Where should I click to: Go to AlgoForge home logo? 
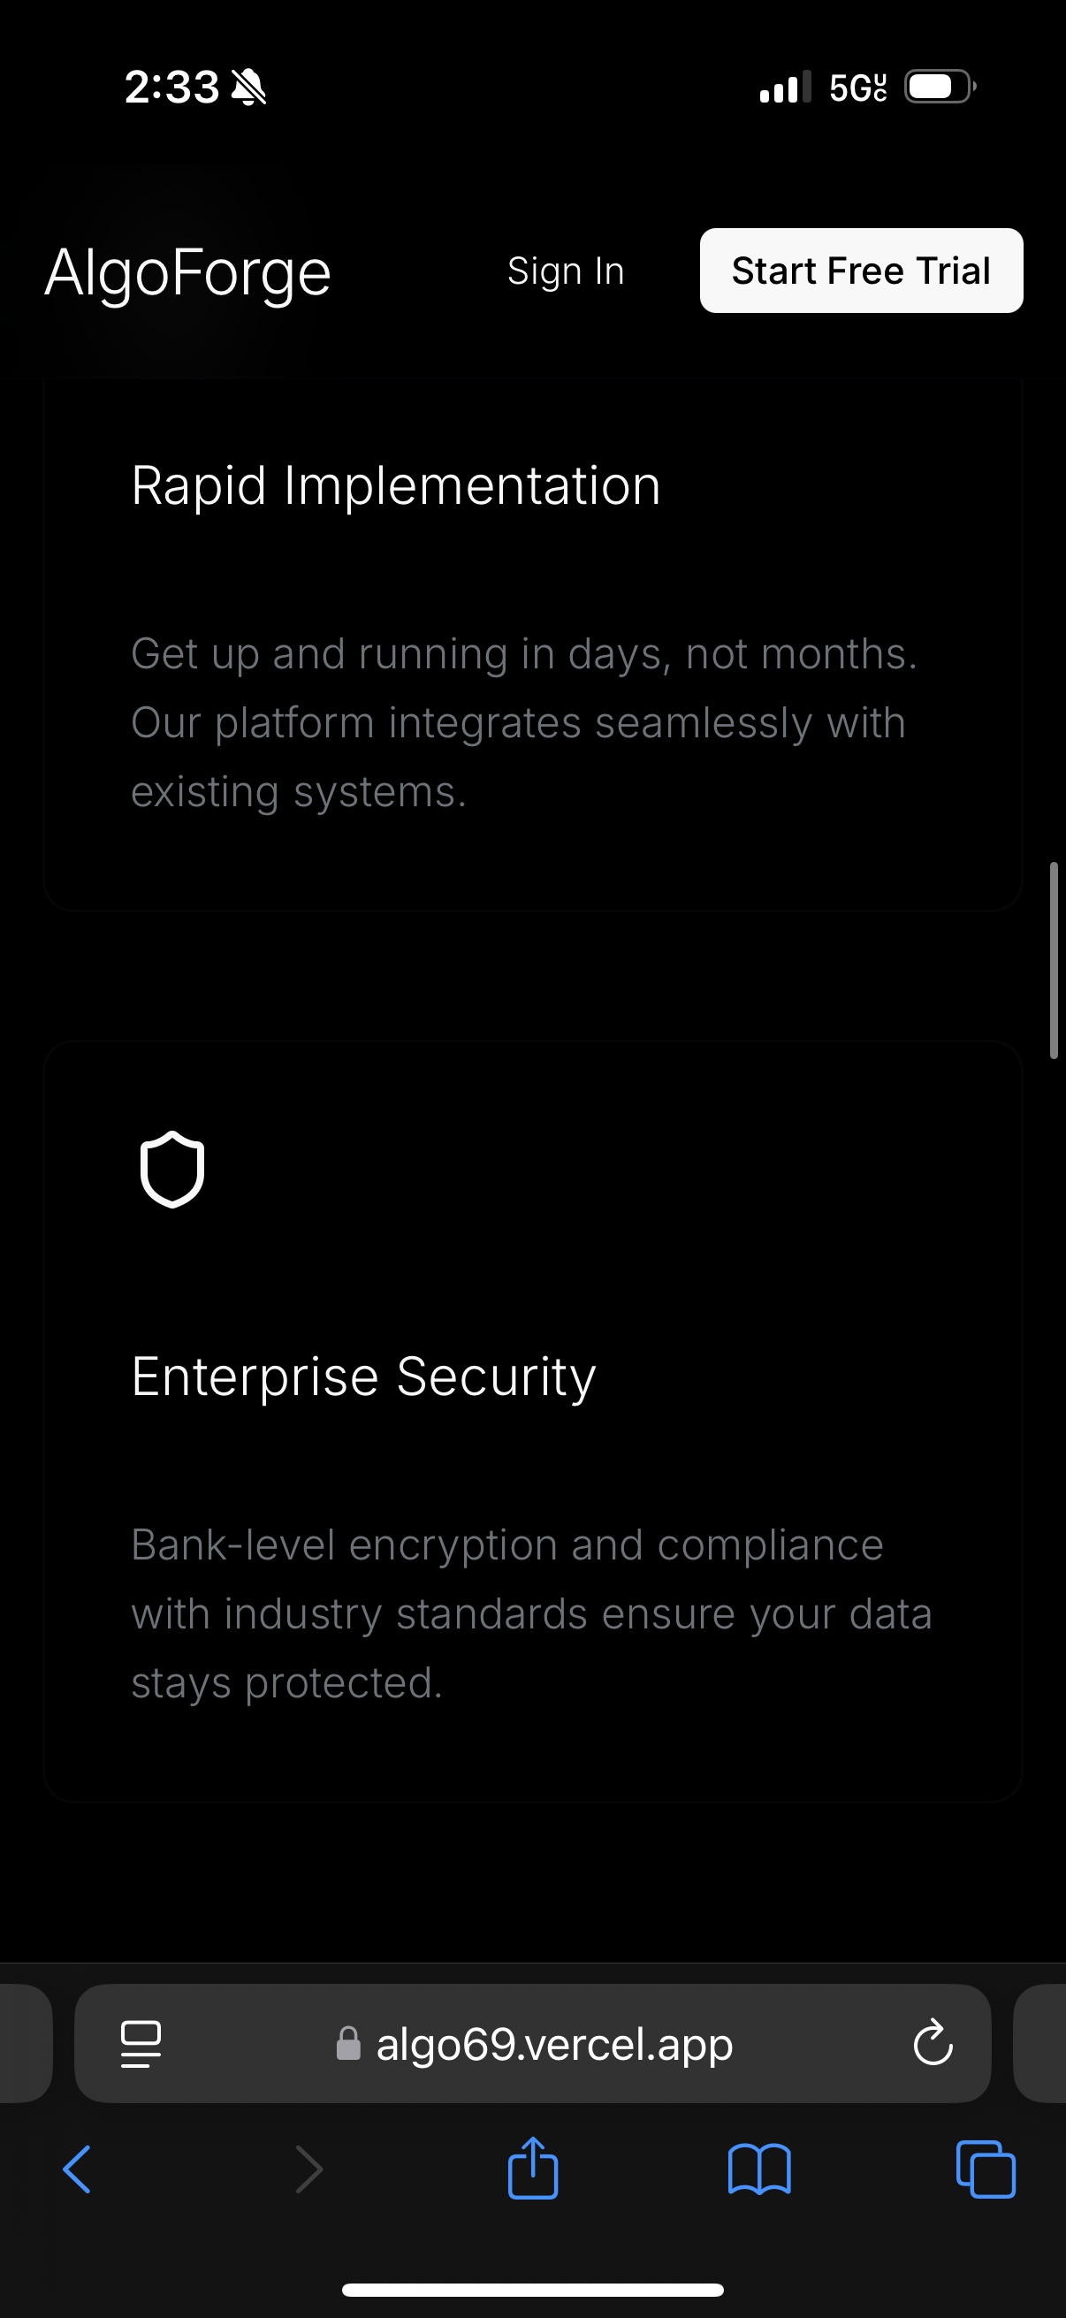tap(188, 271)
